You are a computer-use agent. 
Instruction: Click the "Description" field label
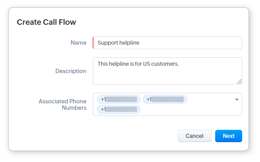[71, 71]
